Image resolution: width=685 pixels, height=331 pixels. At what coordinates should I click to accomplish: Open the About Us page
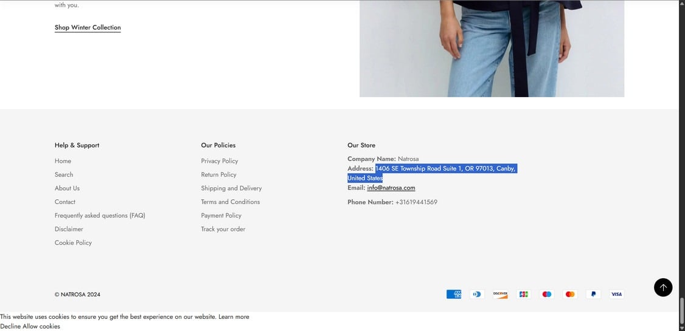[x=68, y=188]
